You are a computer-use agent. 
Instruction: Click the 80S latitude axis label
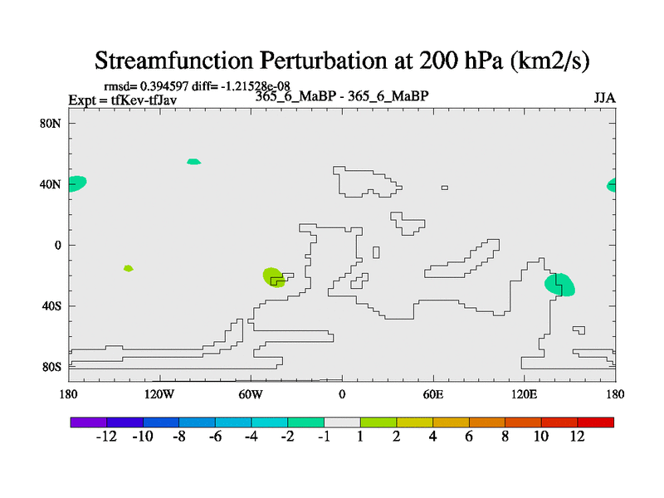51,367
